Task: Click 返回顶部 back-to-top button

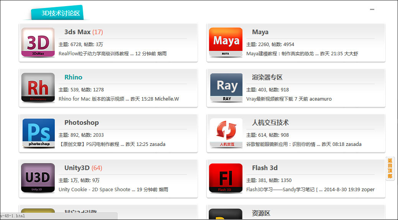Action: pyautogui.click(x=390, y=169)
